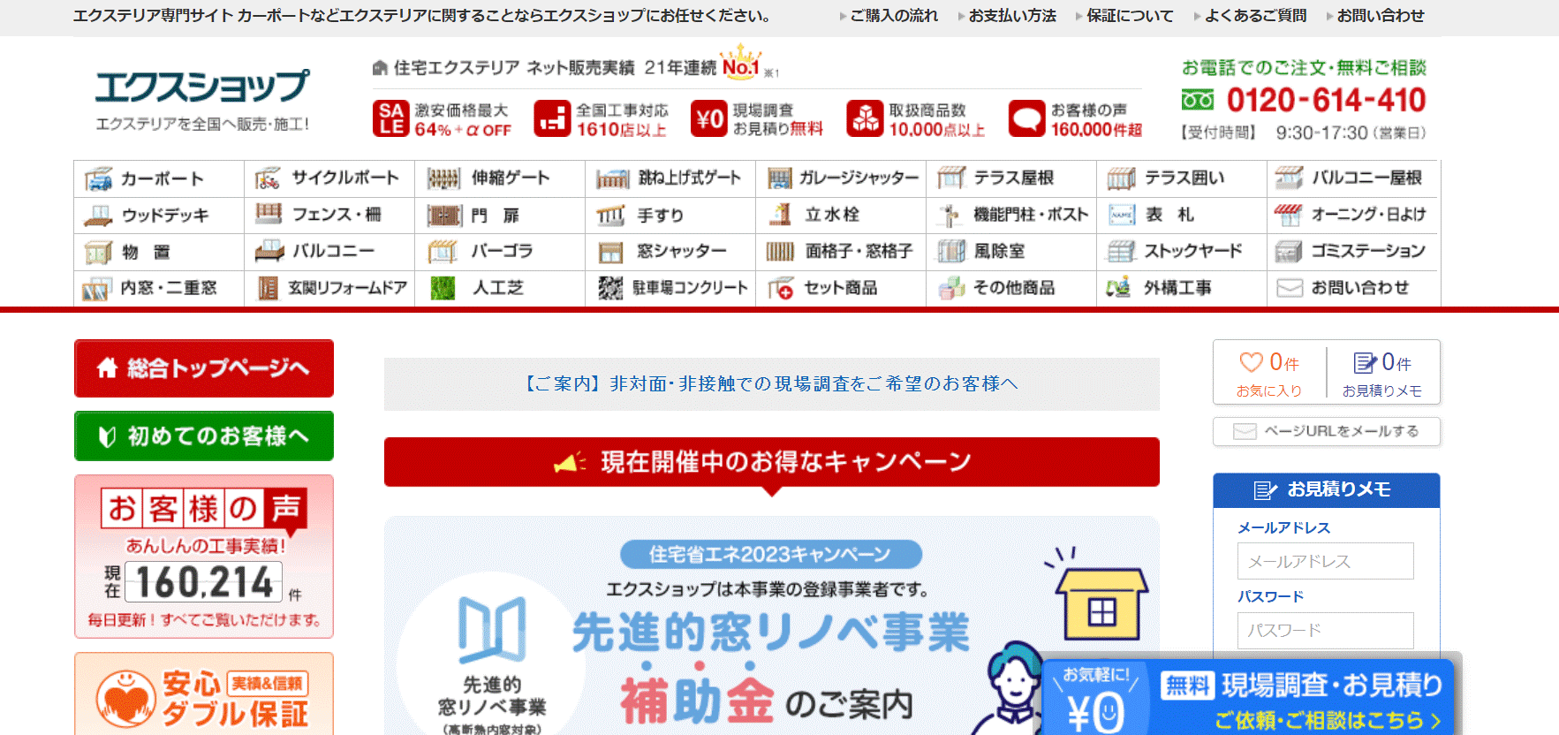Open ゴミステーション category
Viewport: 1559px width, 735px height.
pos(1353,251)
